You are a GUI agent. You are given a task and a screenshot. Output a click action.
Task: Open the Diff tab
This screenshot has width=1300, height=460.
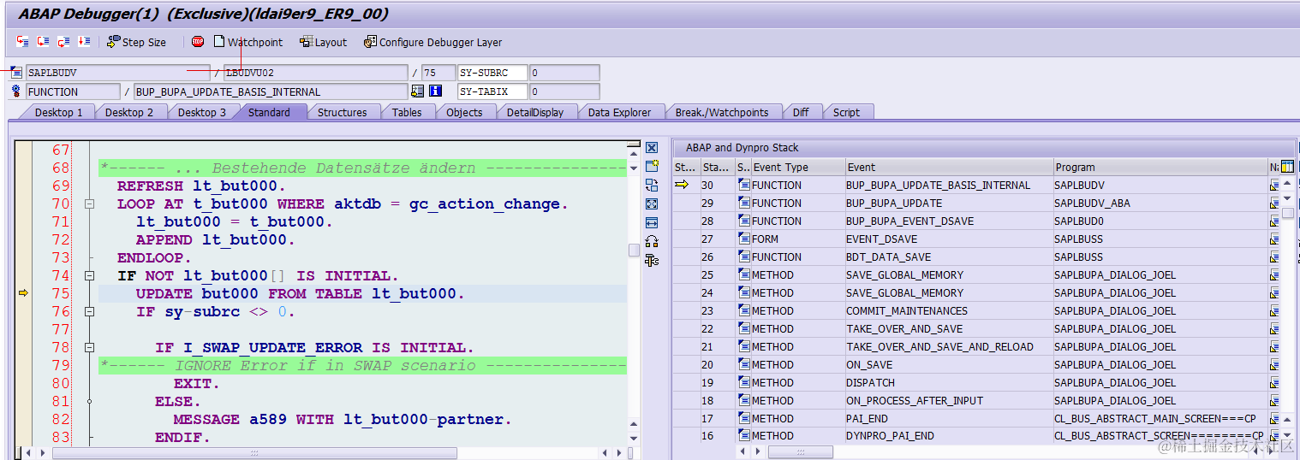tap(801, 112)
